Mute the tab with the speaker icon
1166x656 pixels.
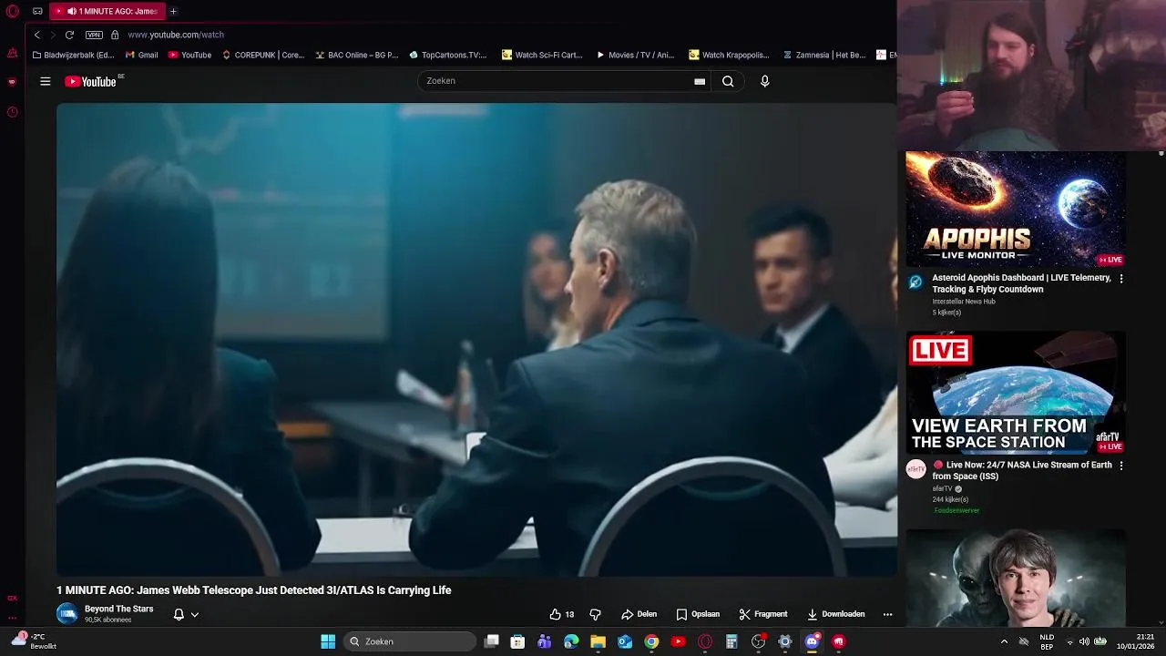72,11
